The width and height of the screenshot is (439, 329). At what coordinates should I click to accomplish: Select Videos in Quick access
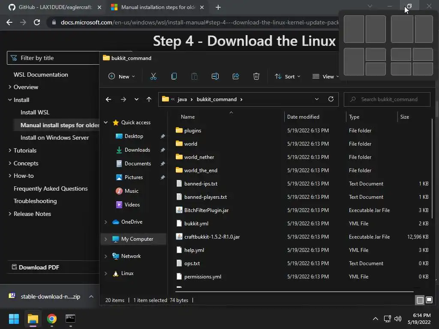[132, 205]
